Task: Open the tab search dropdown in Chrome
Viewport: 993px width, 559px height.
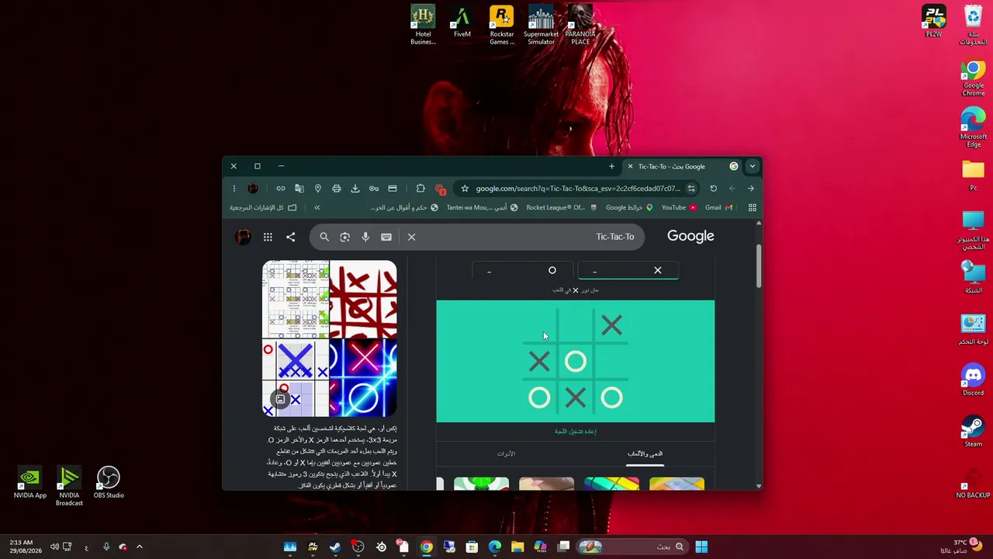Action: click(x=752, y=166)
